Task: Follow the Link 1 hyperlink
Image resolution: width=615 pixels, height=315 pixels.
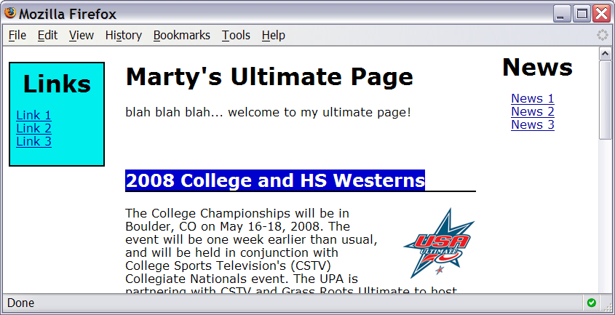Action: pyautogui.click(x=33, y=115)
